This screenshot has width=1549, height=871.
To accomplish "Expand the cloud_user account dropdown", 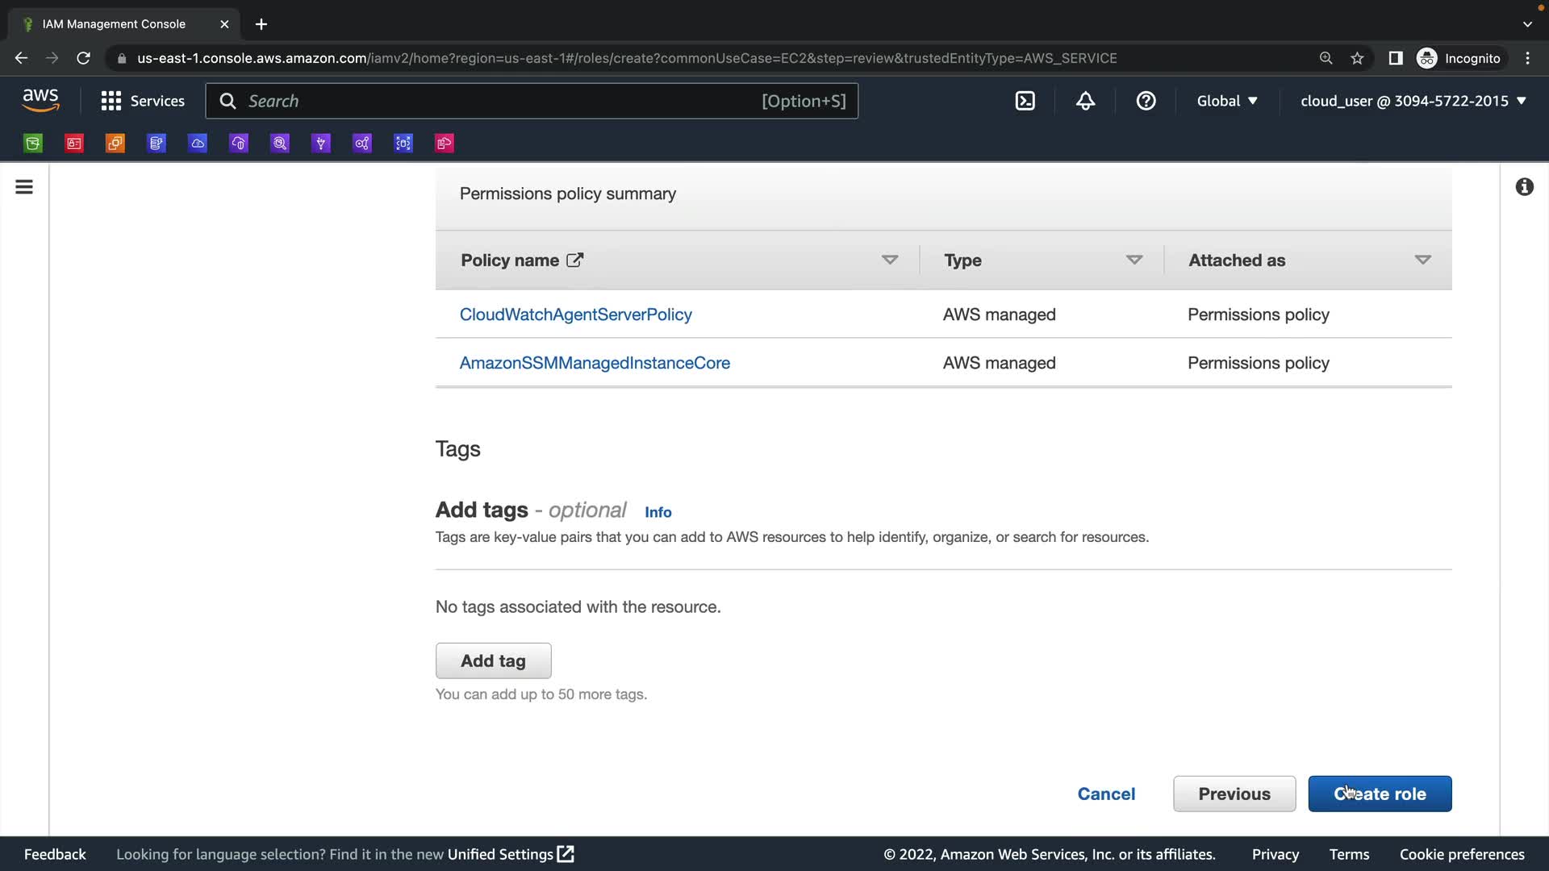I will pos(1413,101).
